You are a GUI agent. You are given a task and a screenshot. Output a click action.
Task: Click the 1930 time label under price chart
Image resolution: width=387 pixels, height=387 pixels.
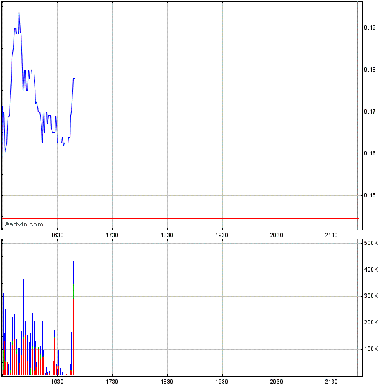click(x=222, y=235)
